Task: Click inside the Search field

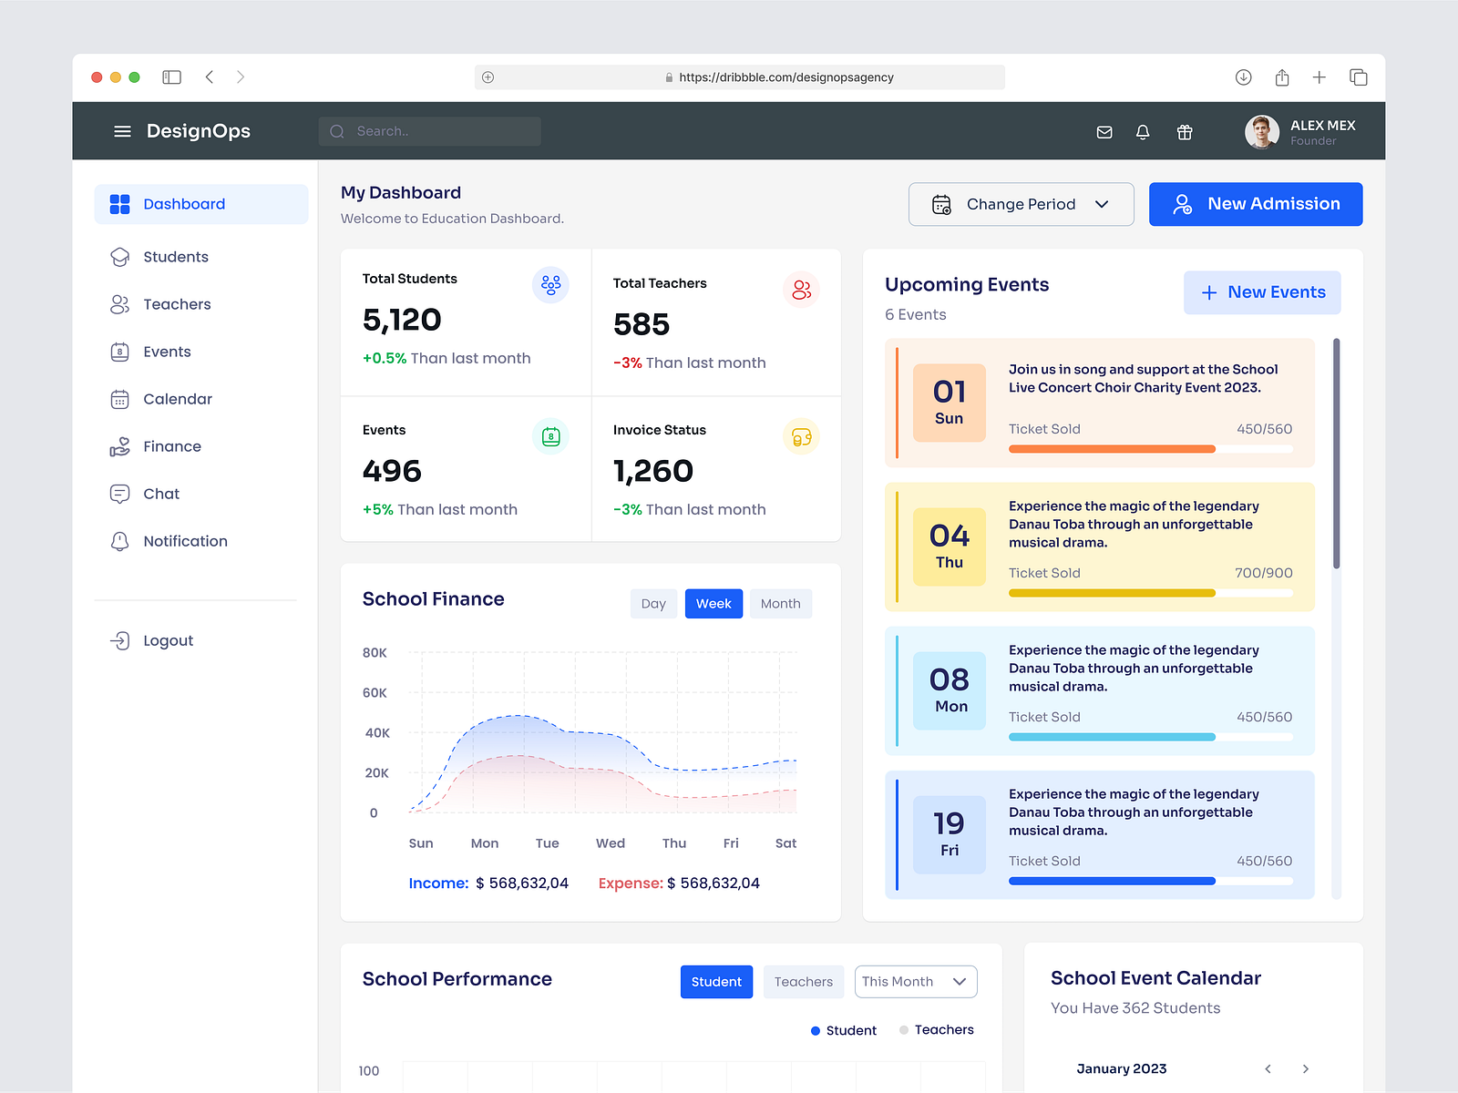Action: pyautogui.click(x=428, y=130)
